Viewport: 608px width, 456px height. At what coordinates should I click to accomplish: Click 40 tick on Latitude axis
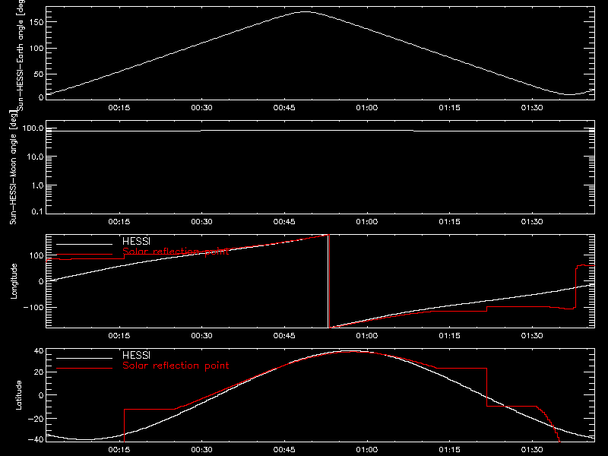[39, 351]
